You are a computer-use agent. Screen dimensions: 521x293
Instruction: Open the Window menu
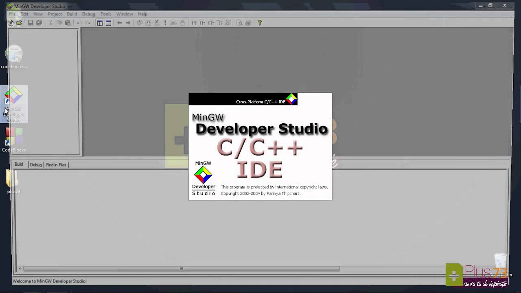pyautogui.click(x=125, y=14)
